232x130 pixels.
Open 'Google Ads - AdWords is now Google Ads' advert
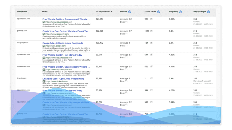click(x=63, y=43)
